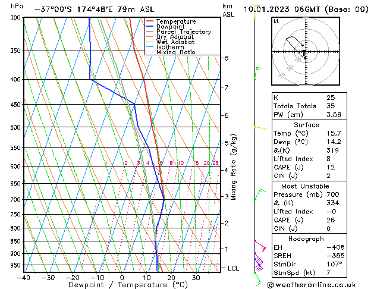Click the blue Dewpoint line sample in legend
Image resolution: width=374 pixels, height=289 pixels.
(149, 27)
